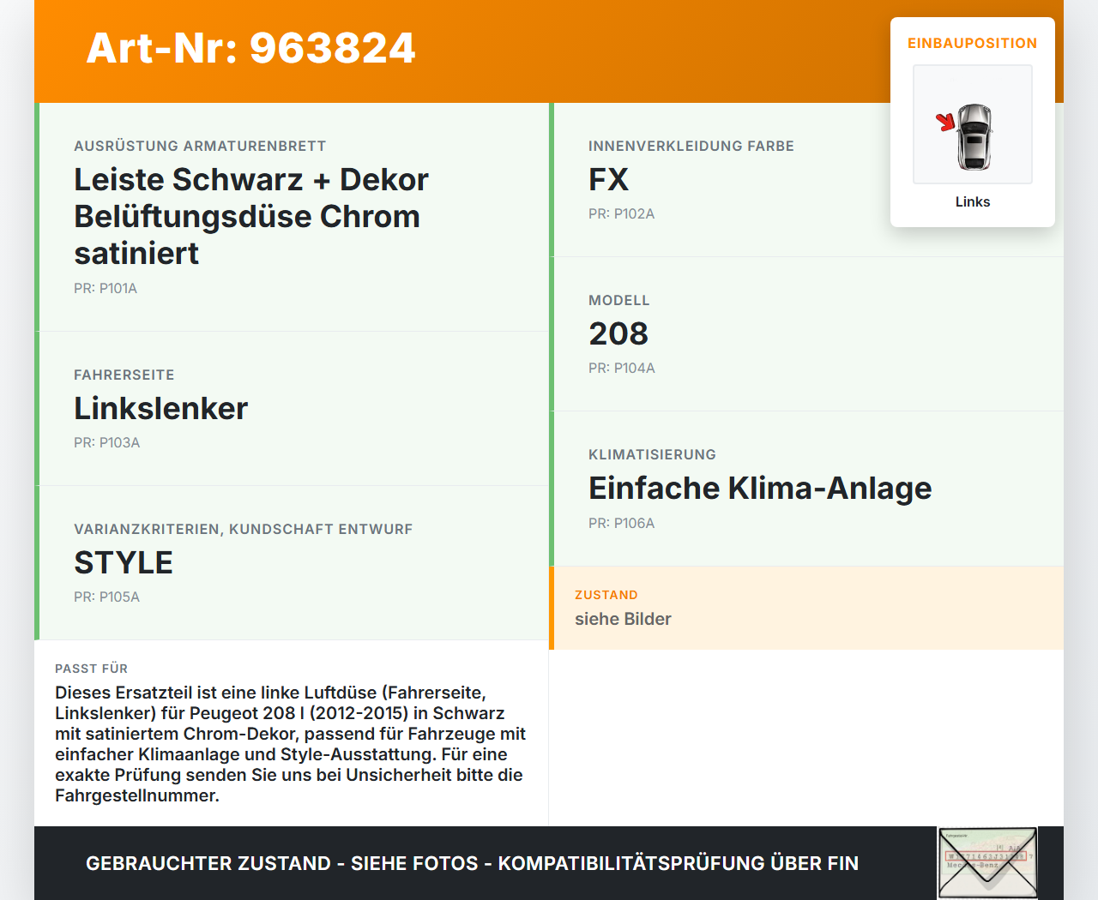Click the 'siehe Bilder' link
The height and width of the screenshot is (900, 1098).
click(x=623, y=619)
